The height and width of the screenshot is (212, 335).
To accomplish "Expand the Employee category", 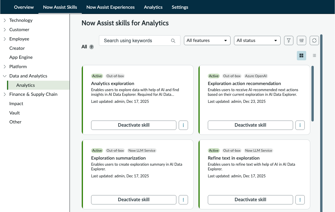I will point(5,39).
